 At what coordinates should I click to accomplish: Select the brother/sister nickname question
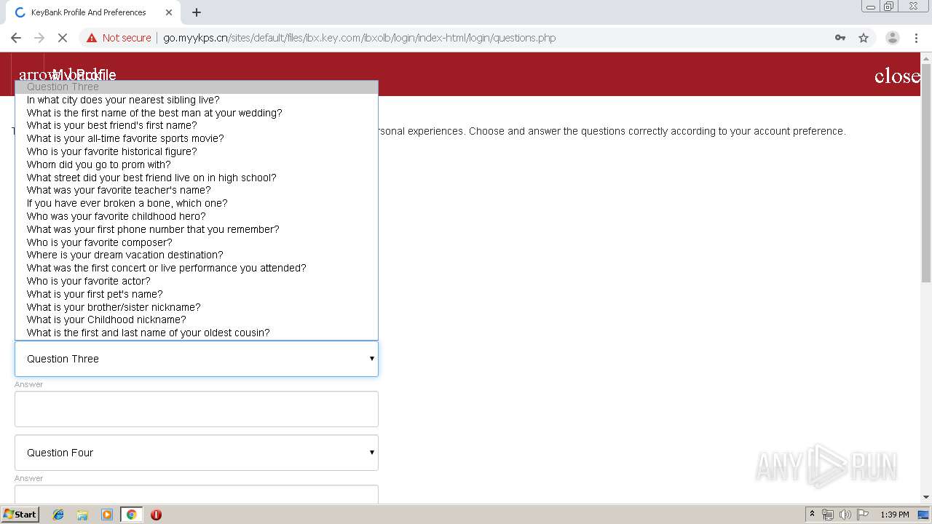pos(197,307)
